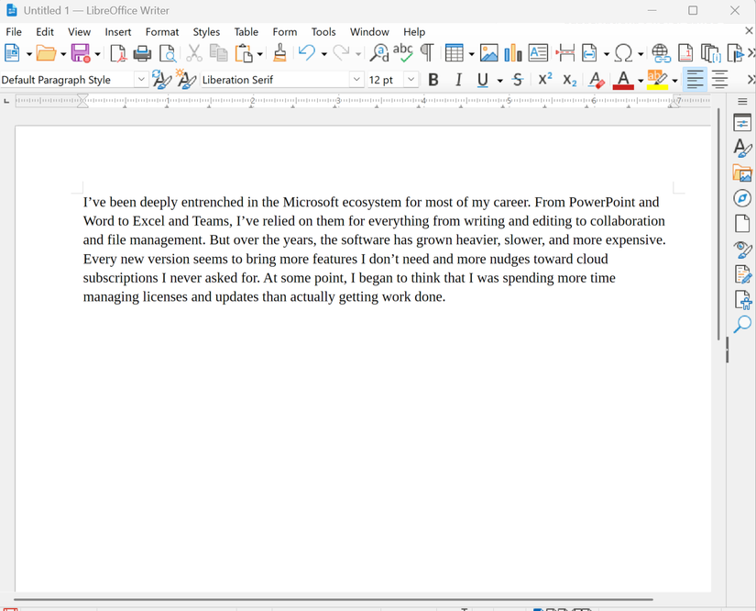Click the Print icon in toolbar
The width and height of the screenshot is (756, 611).
pyautogui.click(x=142, y=54)
